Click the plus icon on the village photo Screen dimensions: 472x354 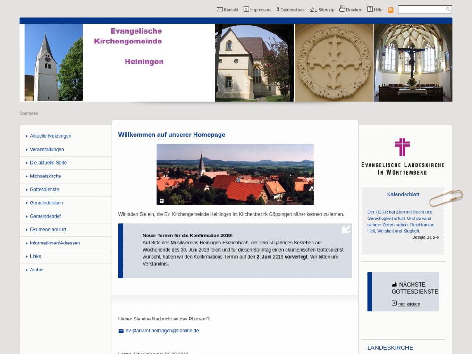click(161, 201)
